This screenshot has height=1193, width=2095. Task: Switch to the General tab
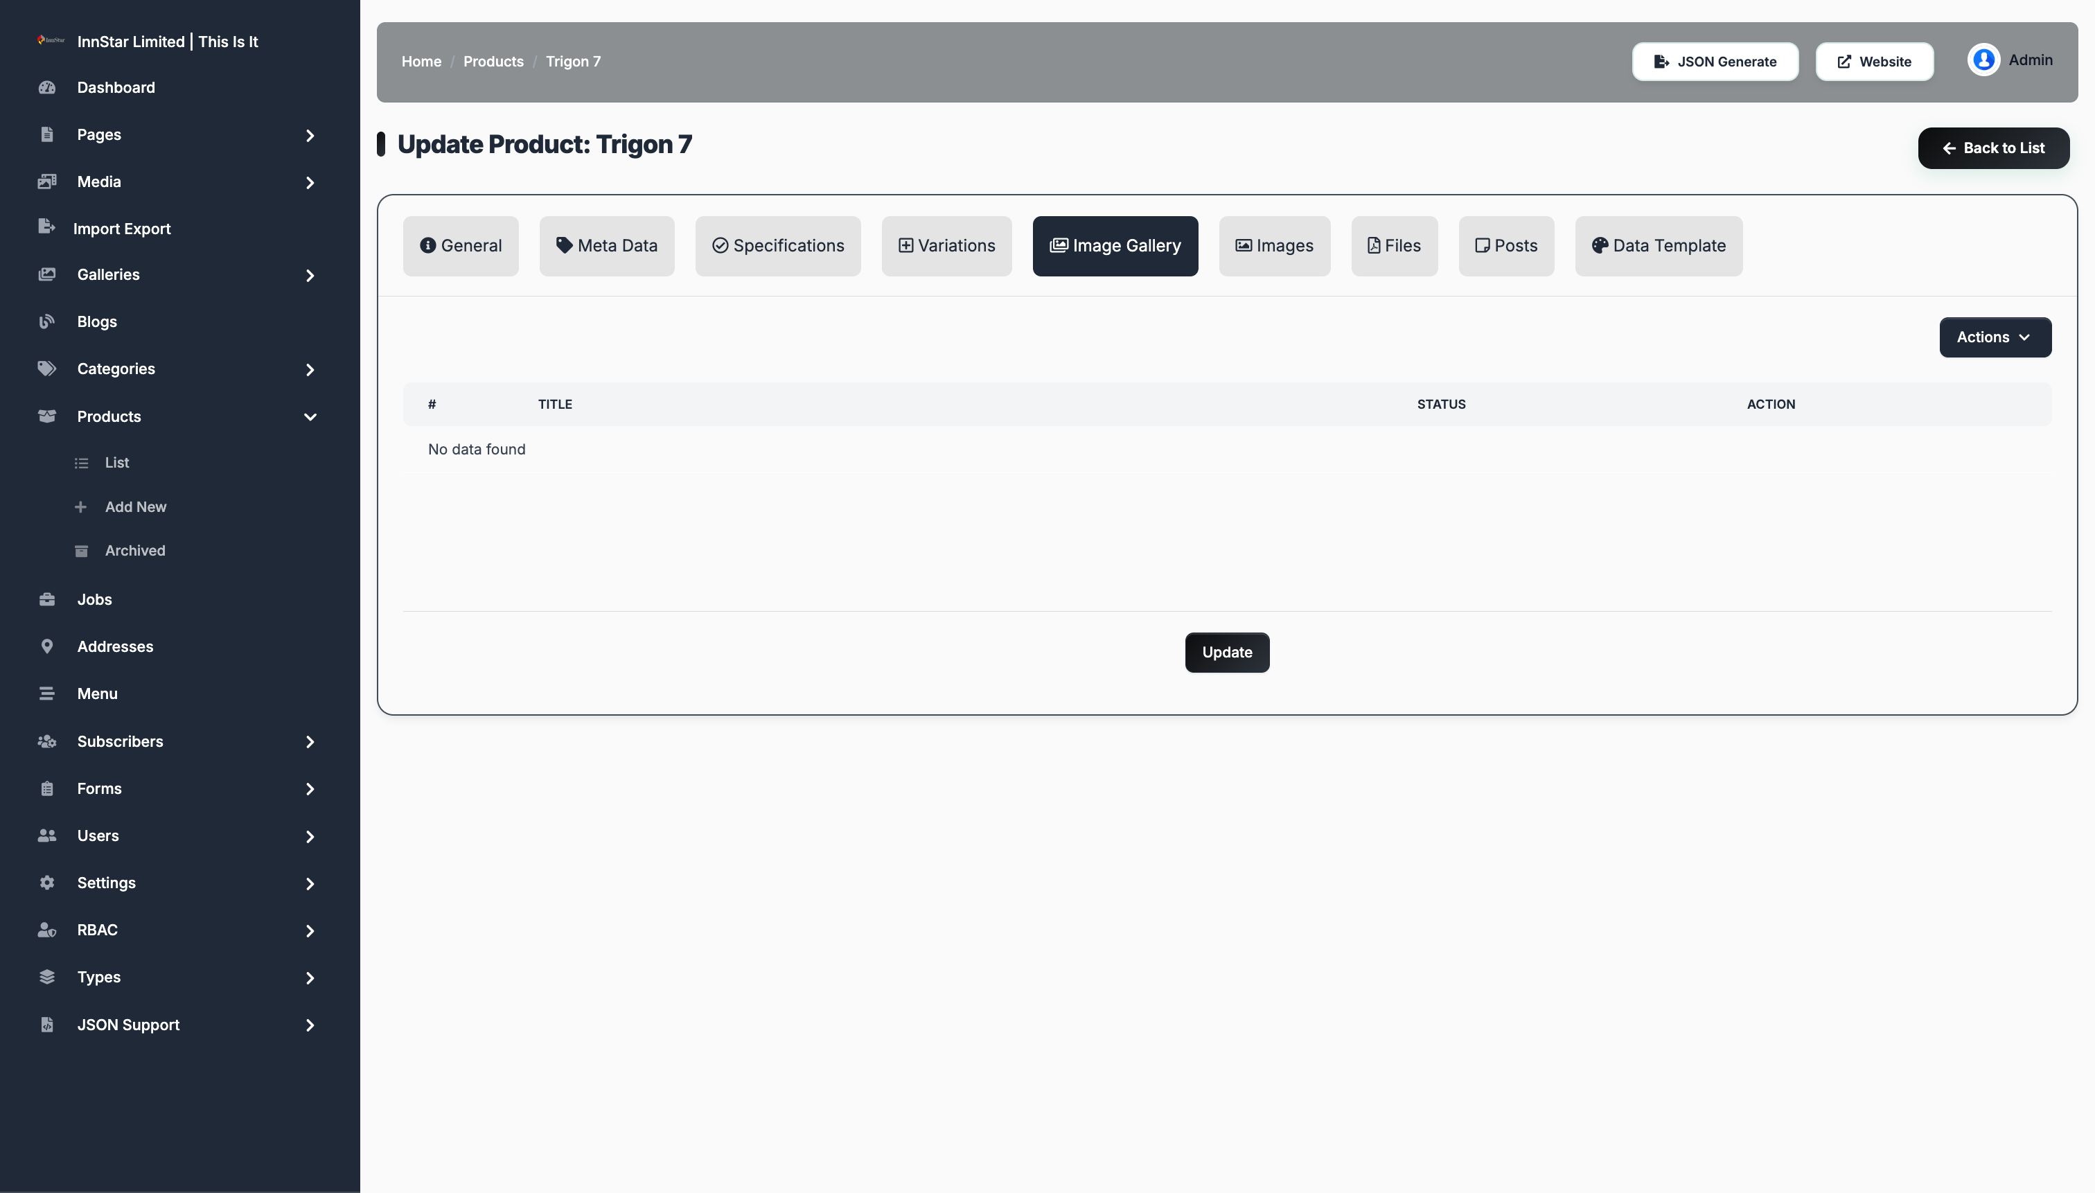point(461,246)
